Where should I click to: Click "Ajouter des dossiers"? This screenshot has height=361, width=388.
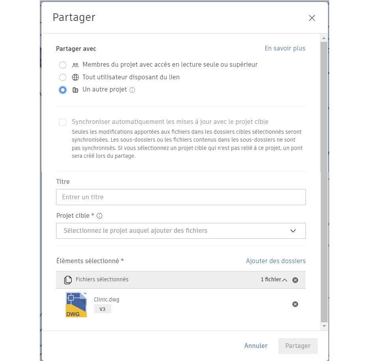(x=276, y=261)
